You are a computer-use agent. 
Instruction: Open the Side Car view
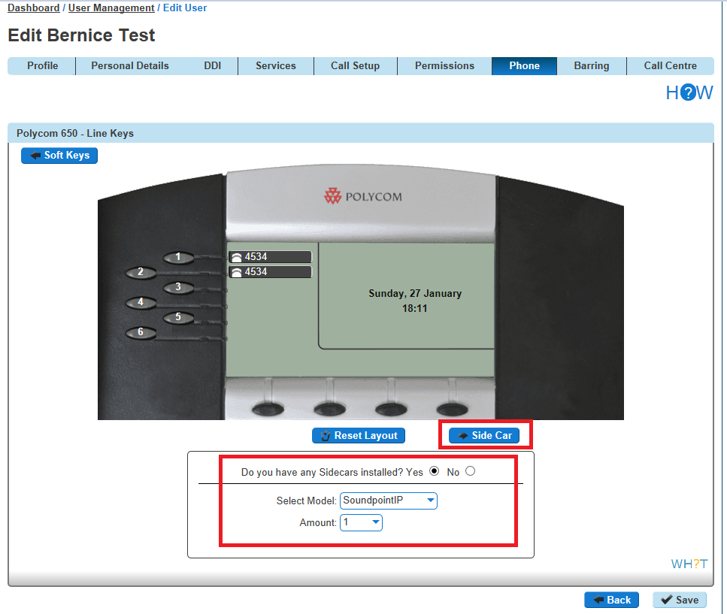(484, 436)
